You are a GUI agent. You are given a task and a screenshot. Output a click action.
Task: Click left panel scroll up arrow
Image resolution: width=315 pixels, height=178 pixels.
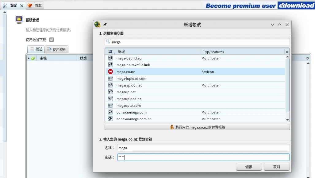pos(5,12)
